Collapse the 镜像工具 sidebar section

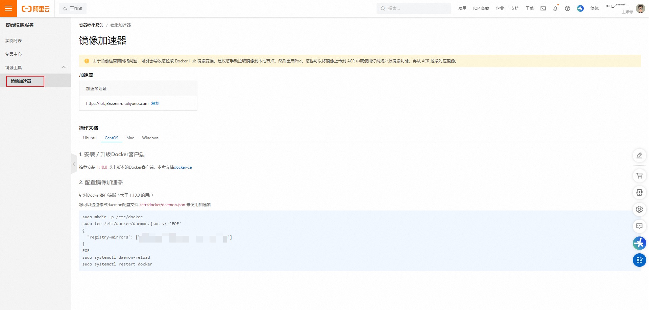[64, 67]
